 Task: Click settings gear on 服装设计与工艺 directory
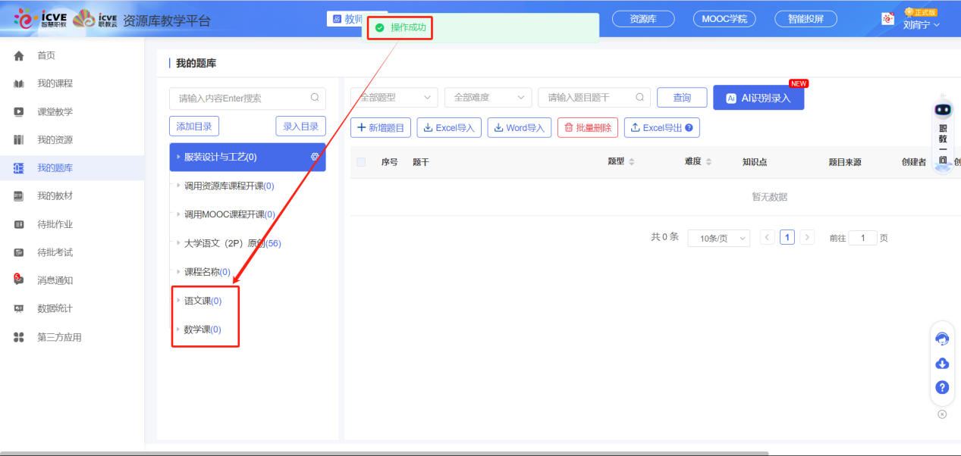[315, 157]
